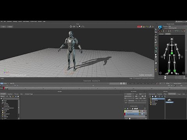The height and width of the screenshot is (140, 187).
Task: Switch to Properties tab in Resources
Action: 160,94
